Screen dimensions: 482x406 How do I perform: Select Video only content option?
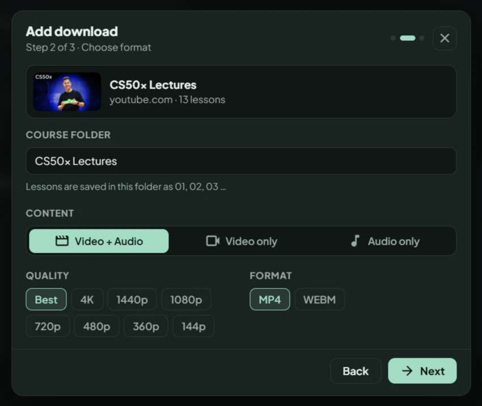click(x=242, y=241)
